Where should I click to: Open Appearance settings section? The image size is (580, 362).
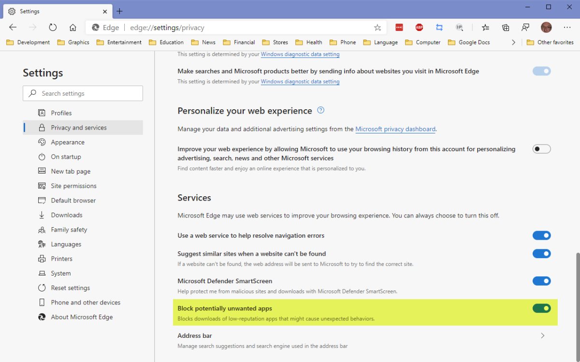[x=83, y=142]
